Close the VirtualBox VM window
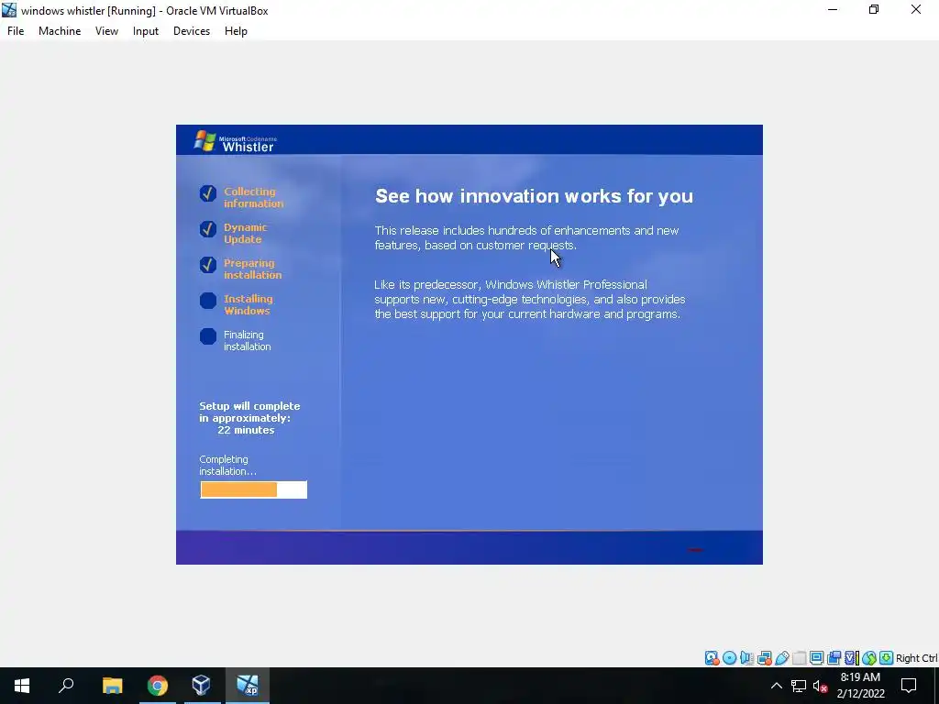Image resolution: width=939 pixels, height=704 pixels. pyautogui.click(x=916, y=10)
